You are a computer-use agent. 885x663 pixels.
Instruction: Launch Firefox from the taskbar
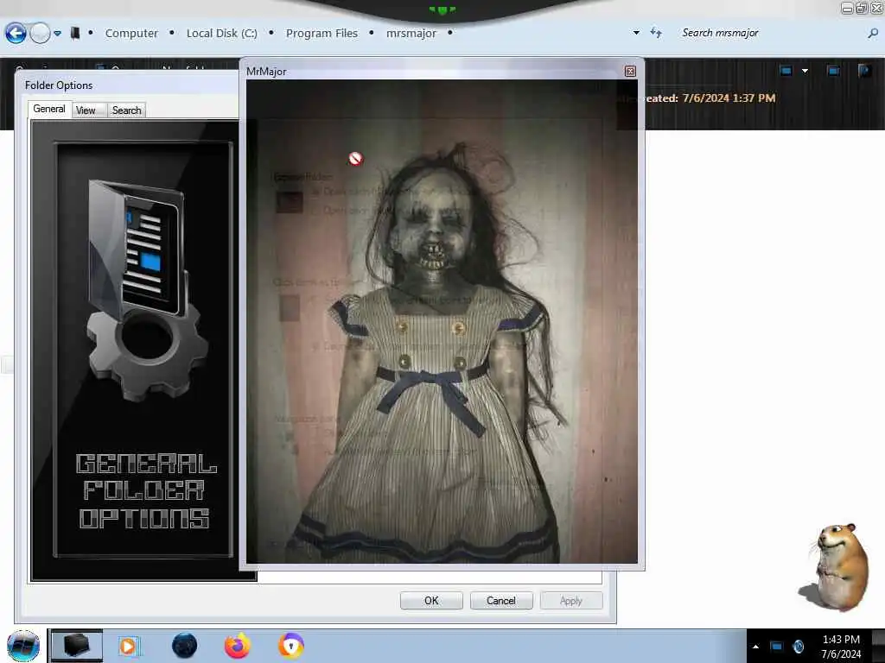pyautogui.click(x=237, y=646)
